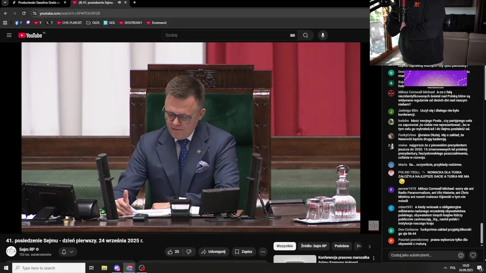
Task: Click the video player area
Action: point(191,137)
